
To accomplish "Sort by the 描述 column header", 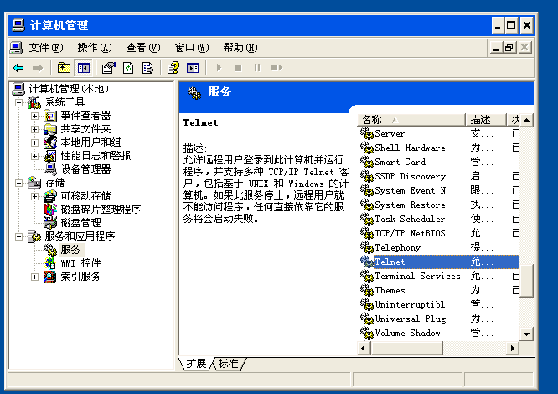I will (x=486, y=120).
